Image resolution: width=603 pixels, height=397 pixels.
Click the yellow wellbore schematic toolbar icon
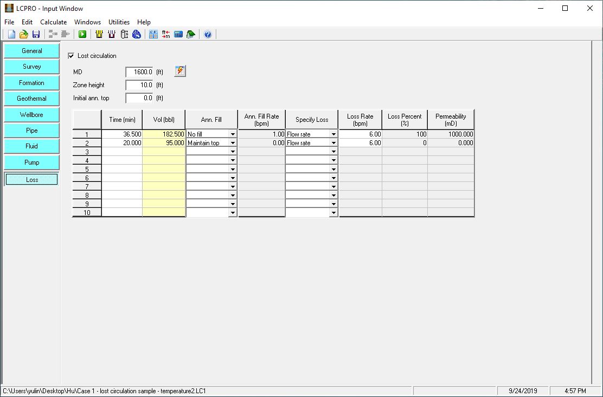99,35
